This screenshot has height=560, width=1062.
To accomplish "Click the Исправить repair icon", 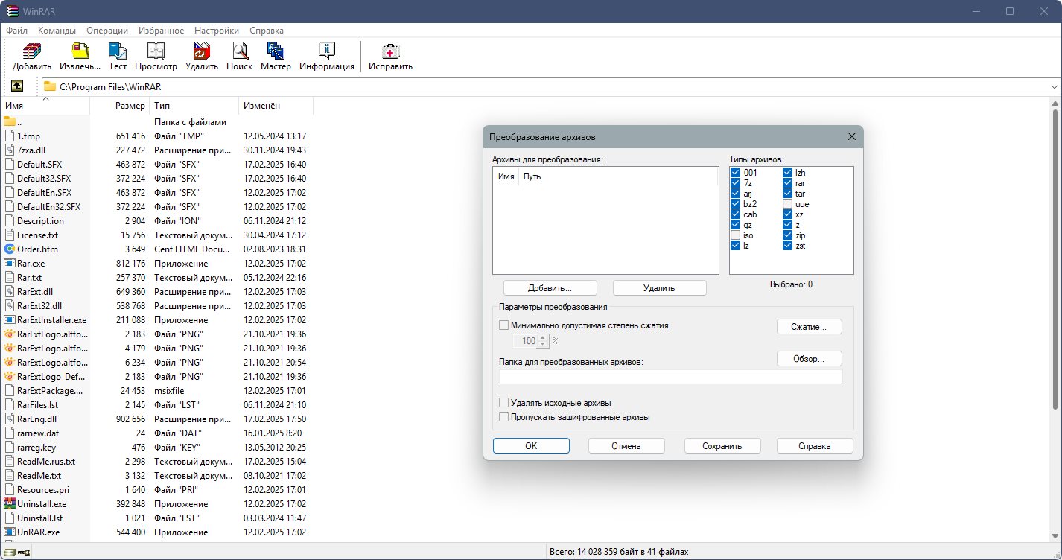I will (x=390, y=51).
